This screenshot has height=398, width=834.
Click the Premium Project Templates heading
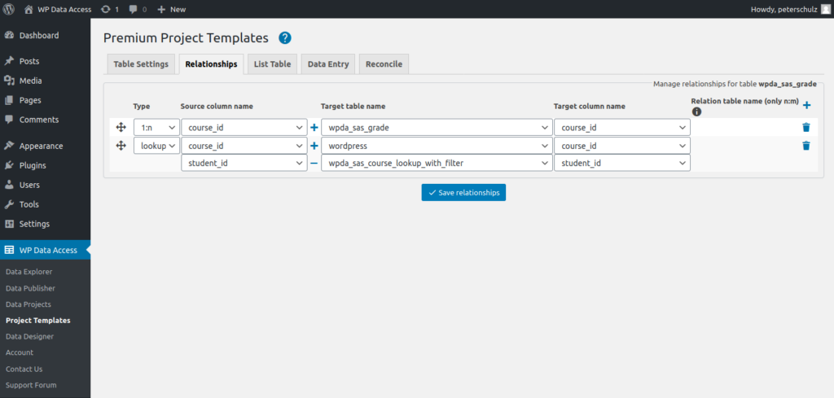click(187, 37)
